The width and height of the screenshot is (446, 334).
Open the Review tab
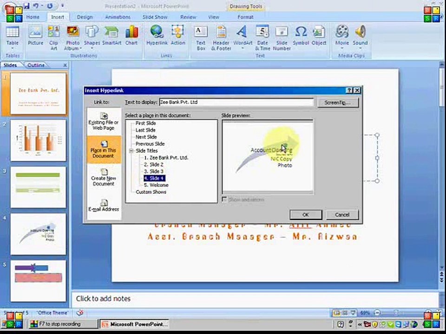click(188, 17)
